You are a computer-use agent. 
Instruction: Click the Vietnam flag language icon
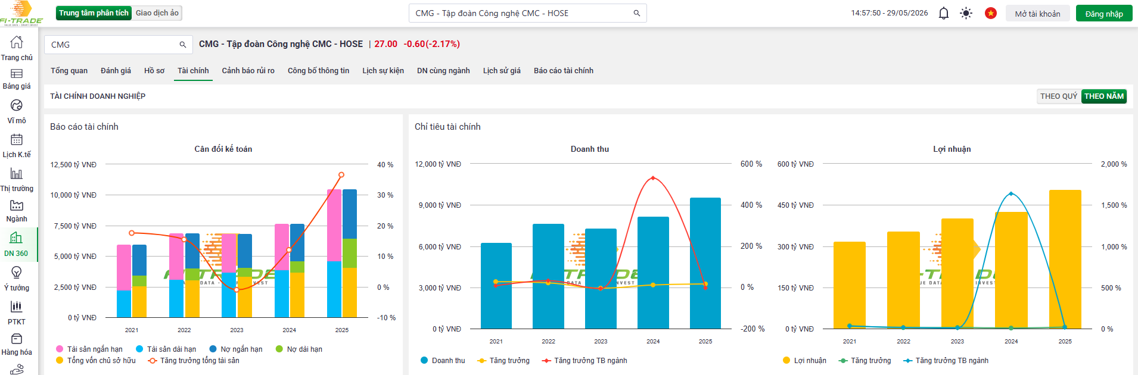[991, 13]
